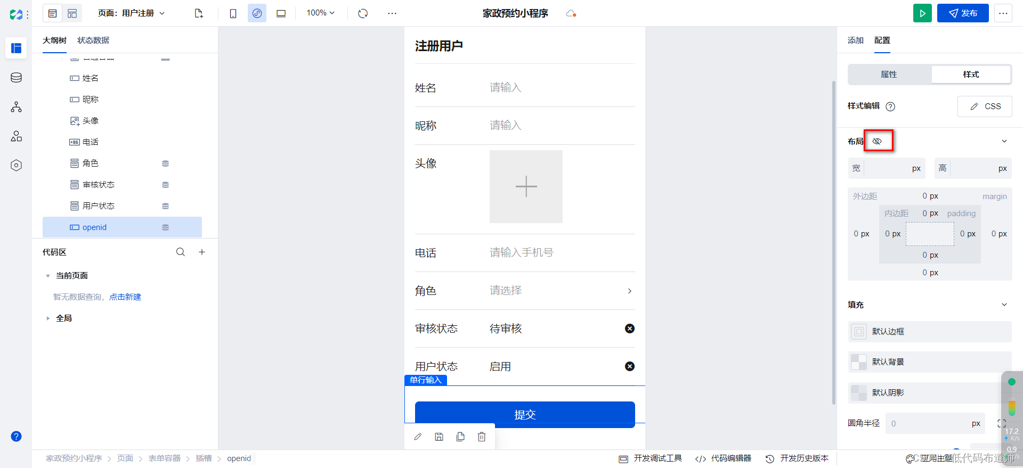Click 姓名 input field in form

pyautogui.click(x=562, y=87)
